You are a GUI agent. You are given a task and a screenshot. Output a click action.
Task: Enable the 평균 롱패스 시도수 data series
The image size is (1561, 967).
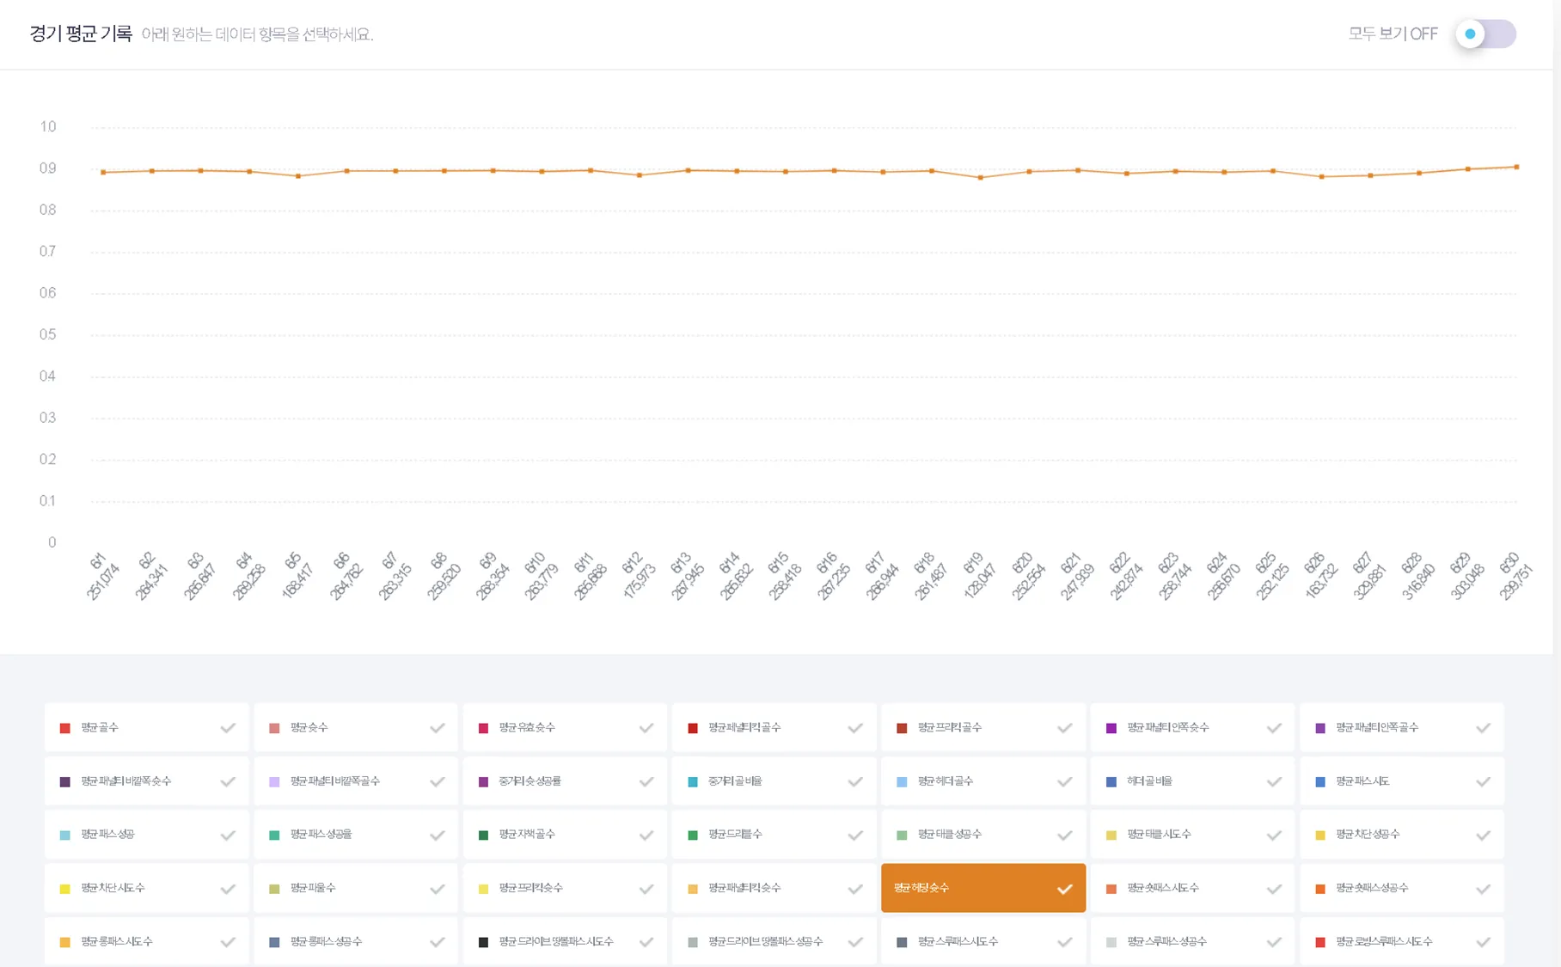click(x=146, y=941)
